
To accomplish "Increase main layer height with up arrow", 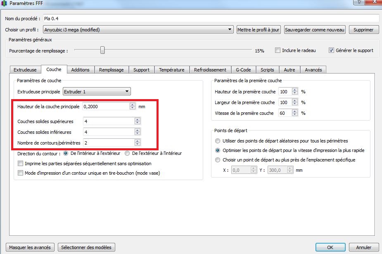I will (x=132, y=105).
